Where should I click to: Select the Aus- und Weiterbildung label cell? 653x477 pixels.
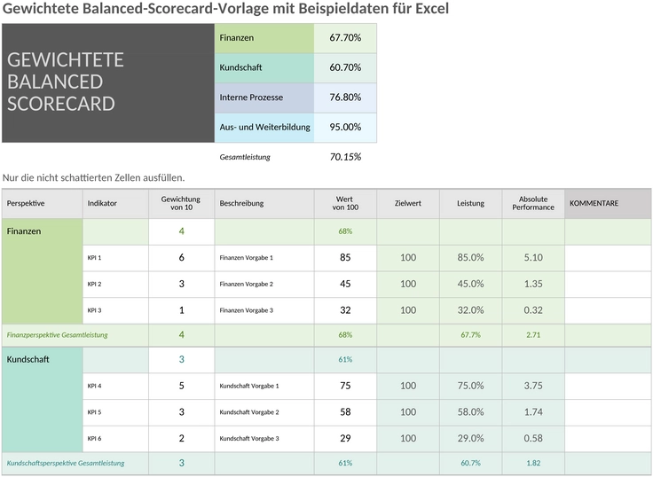(264, 128)
